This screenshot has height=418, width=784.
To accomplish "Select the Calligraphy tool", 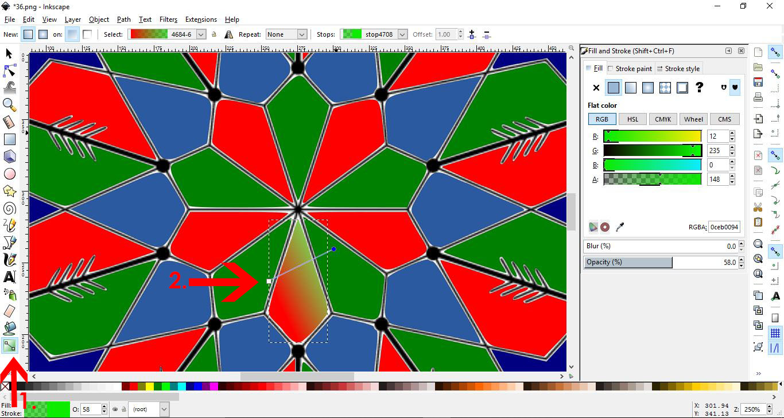I will click(9, 260).
